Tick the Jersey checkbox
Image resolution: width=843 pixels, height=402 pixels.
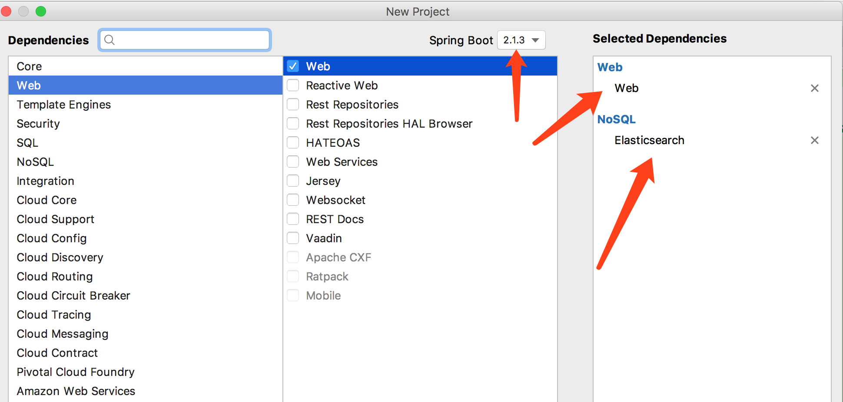point(293,181)
